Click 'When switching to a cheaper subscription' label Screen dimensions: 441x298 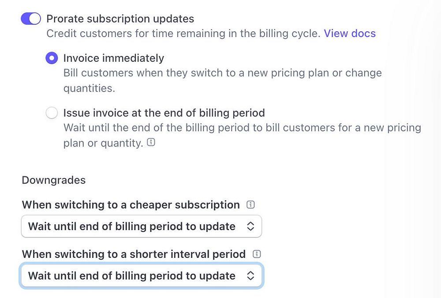pos(131,205)
